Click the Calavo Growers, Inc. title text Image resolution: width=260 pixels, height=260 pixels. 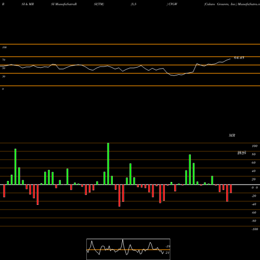[x=220, y=4]
